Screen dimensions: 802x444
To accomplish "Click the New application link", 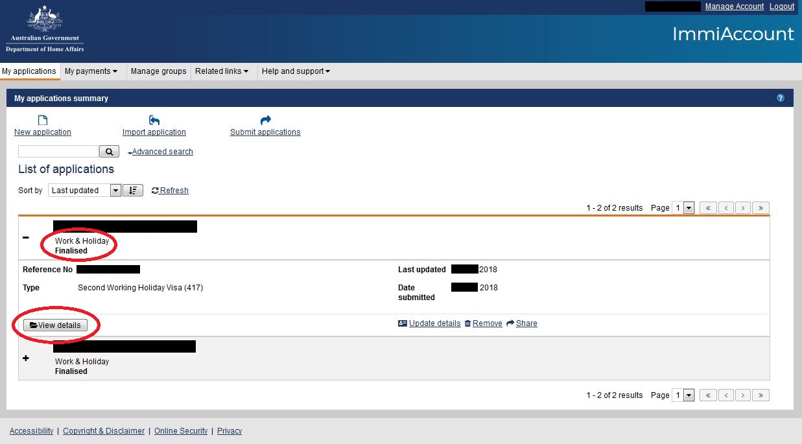I will (x=43, y=132).
